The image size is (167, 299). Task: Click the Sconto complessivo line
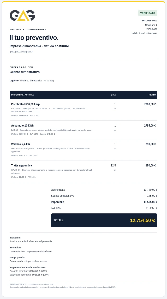tap(104, 196)
